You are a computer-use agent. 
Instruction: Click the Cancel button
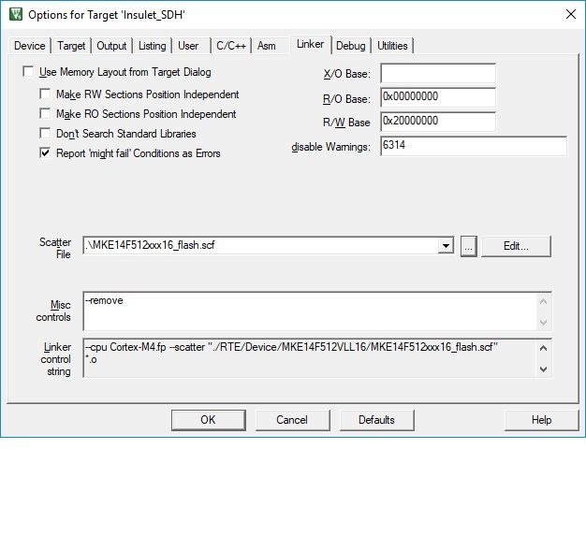(293, 420)
